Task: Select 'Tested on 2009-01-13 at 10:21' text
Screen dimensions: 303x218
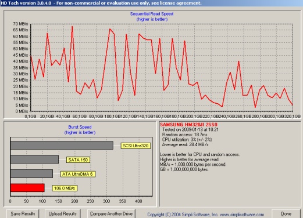Action: click(x=190, y=129)
